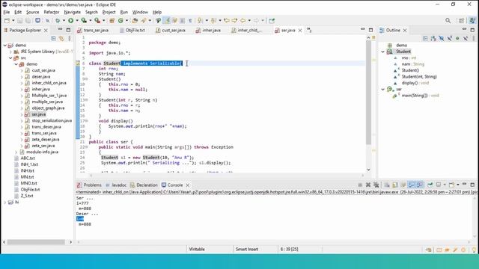This screenshot has width=479, height=269.
Task: Open Package Explorer view menu dots
Action: pyautogui.click(x=70, y=38)
